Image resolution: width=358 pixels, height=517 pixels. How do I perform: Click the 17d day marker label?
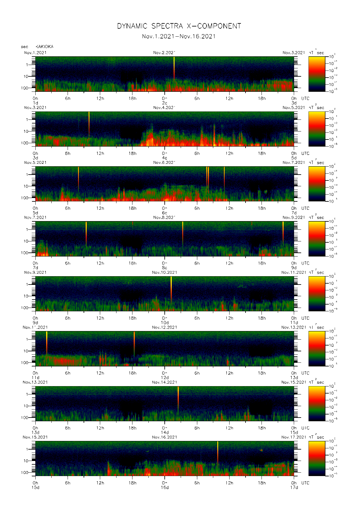tap(294, 487)
